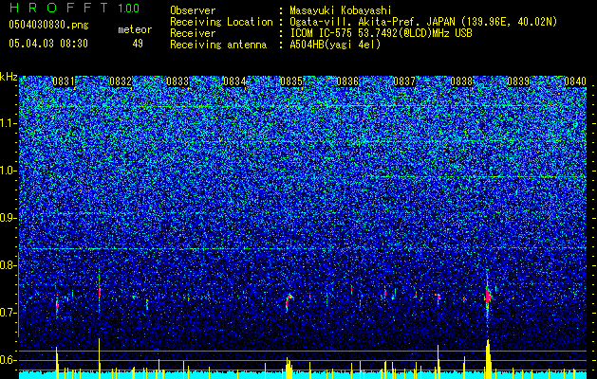This screenshot has height=379, width=597.
Task: Click the 0.9 frequency axis label
Action: [9, 218]
